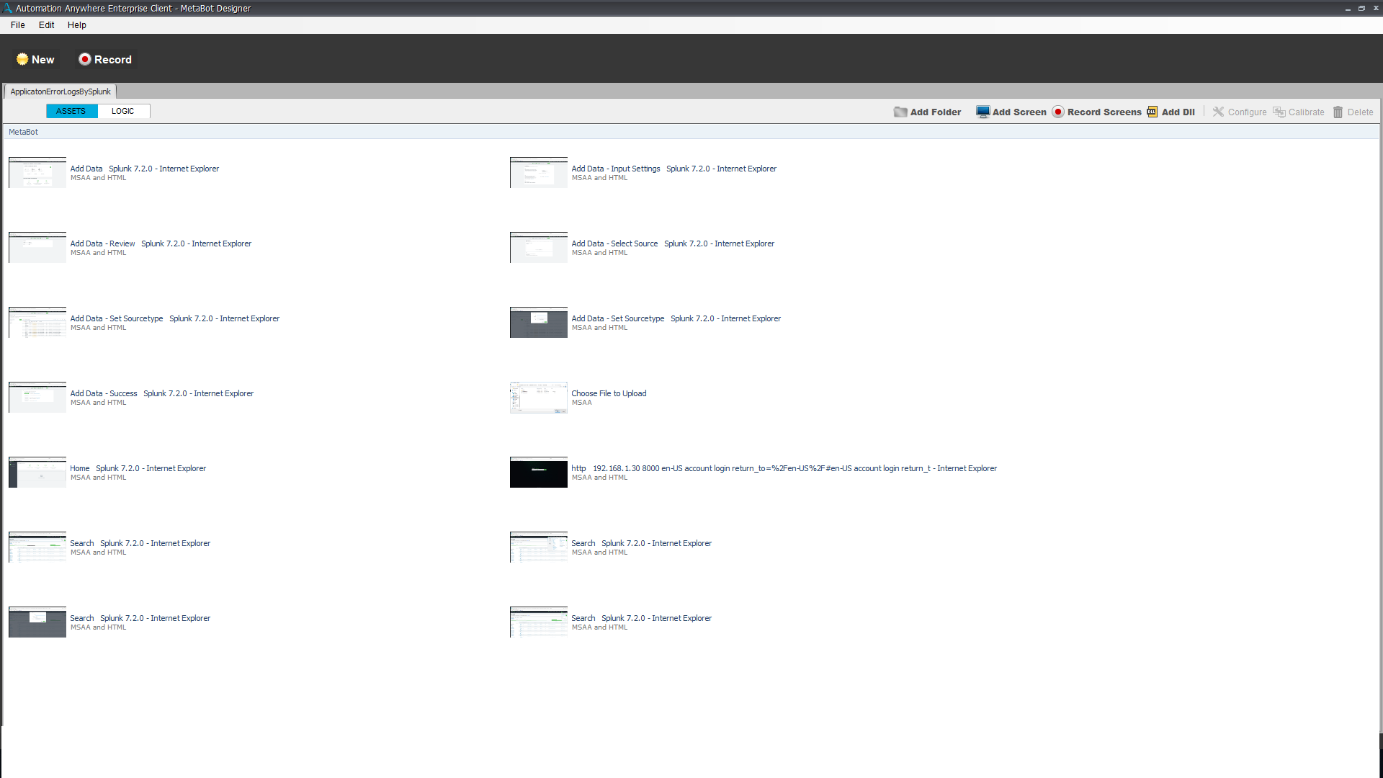Screen dimensions: 1383x778
Task: Click the Configure tools icon
Action: pyautogui.click(x=1218, y=112)
